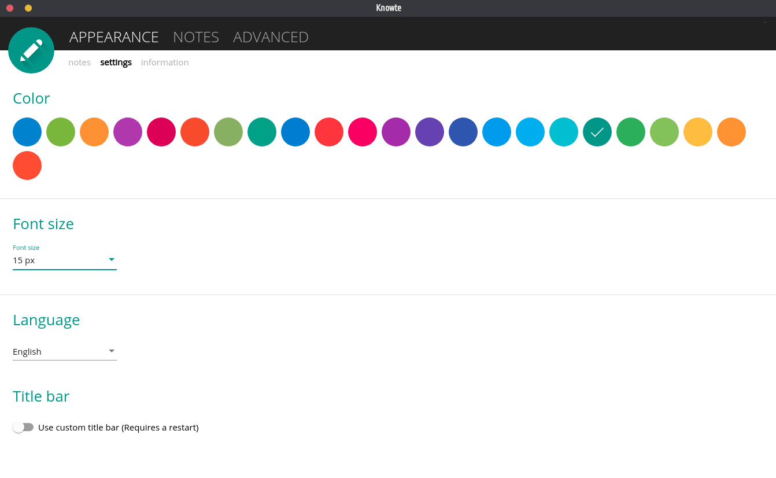Select the hot pink color swatch
The image size is (776, 478).
pos(363,132)
